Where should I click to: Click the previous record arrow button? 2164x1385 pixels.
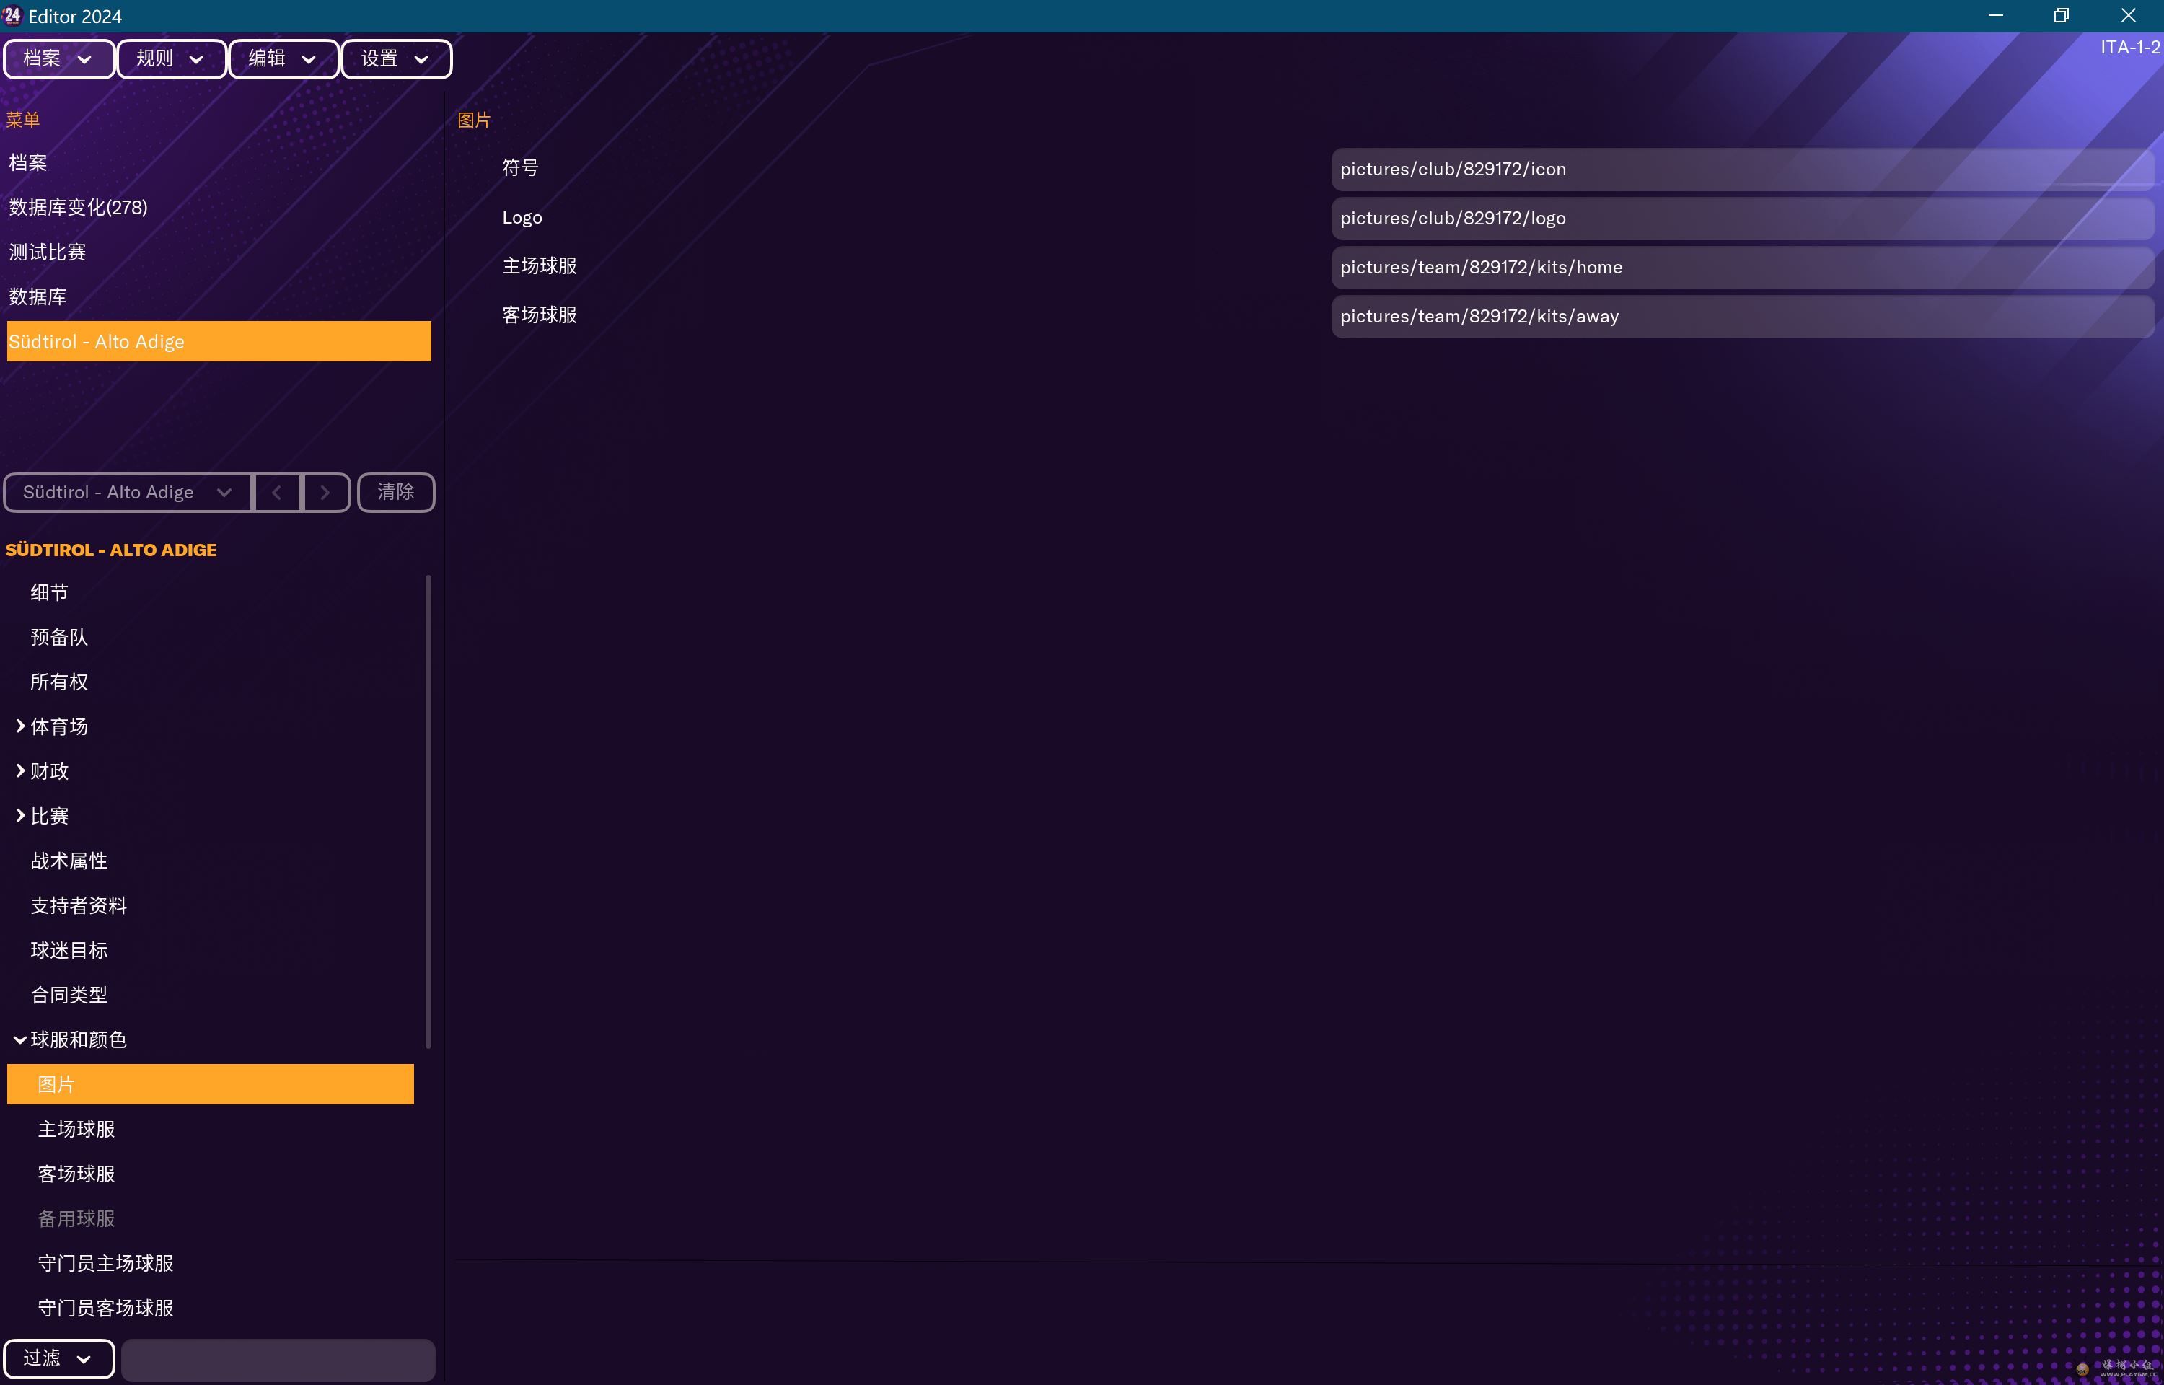coord(277,492)
